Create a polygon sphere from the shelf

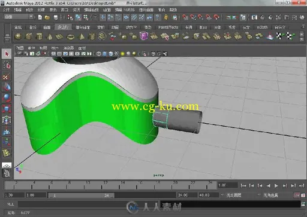coord(19,36)
